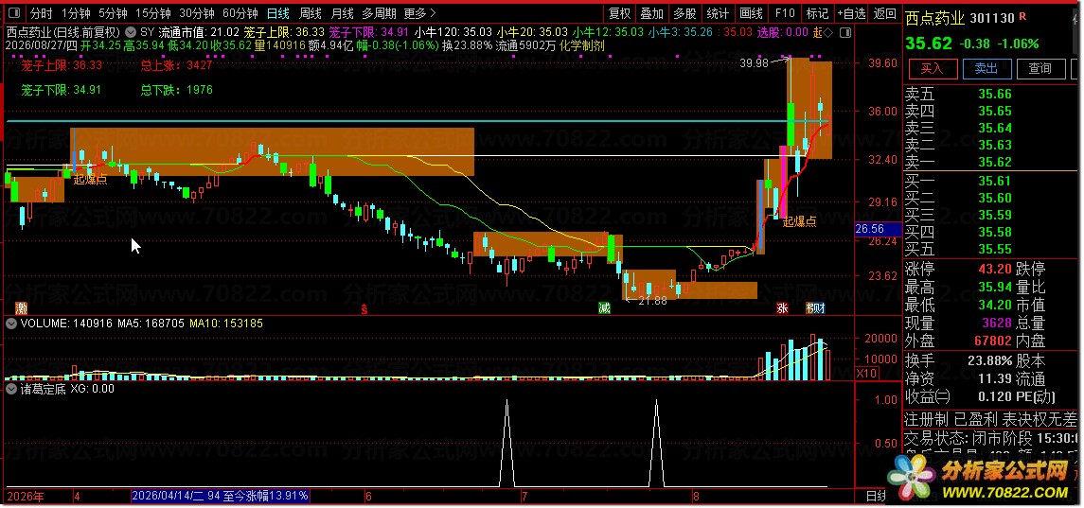Switch to 60分钟 timeframe
The image size is (1084, 508).
240,13
